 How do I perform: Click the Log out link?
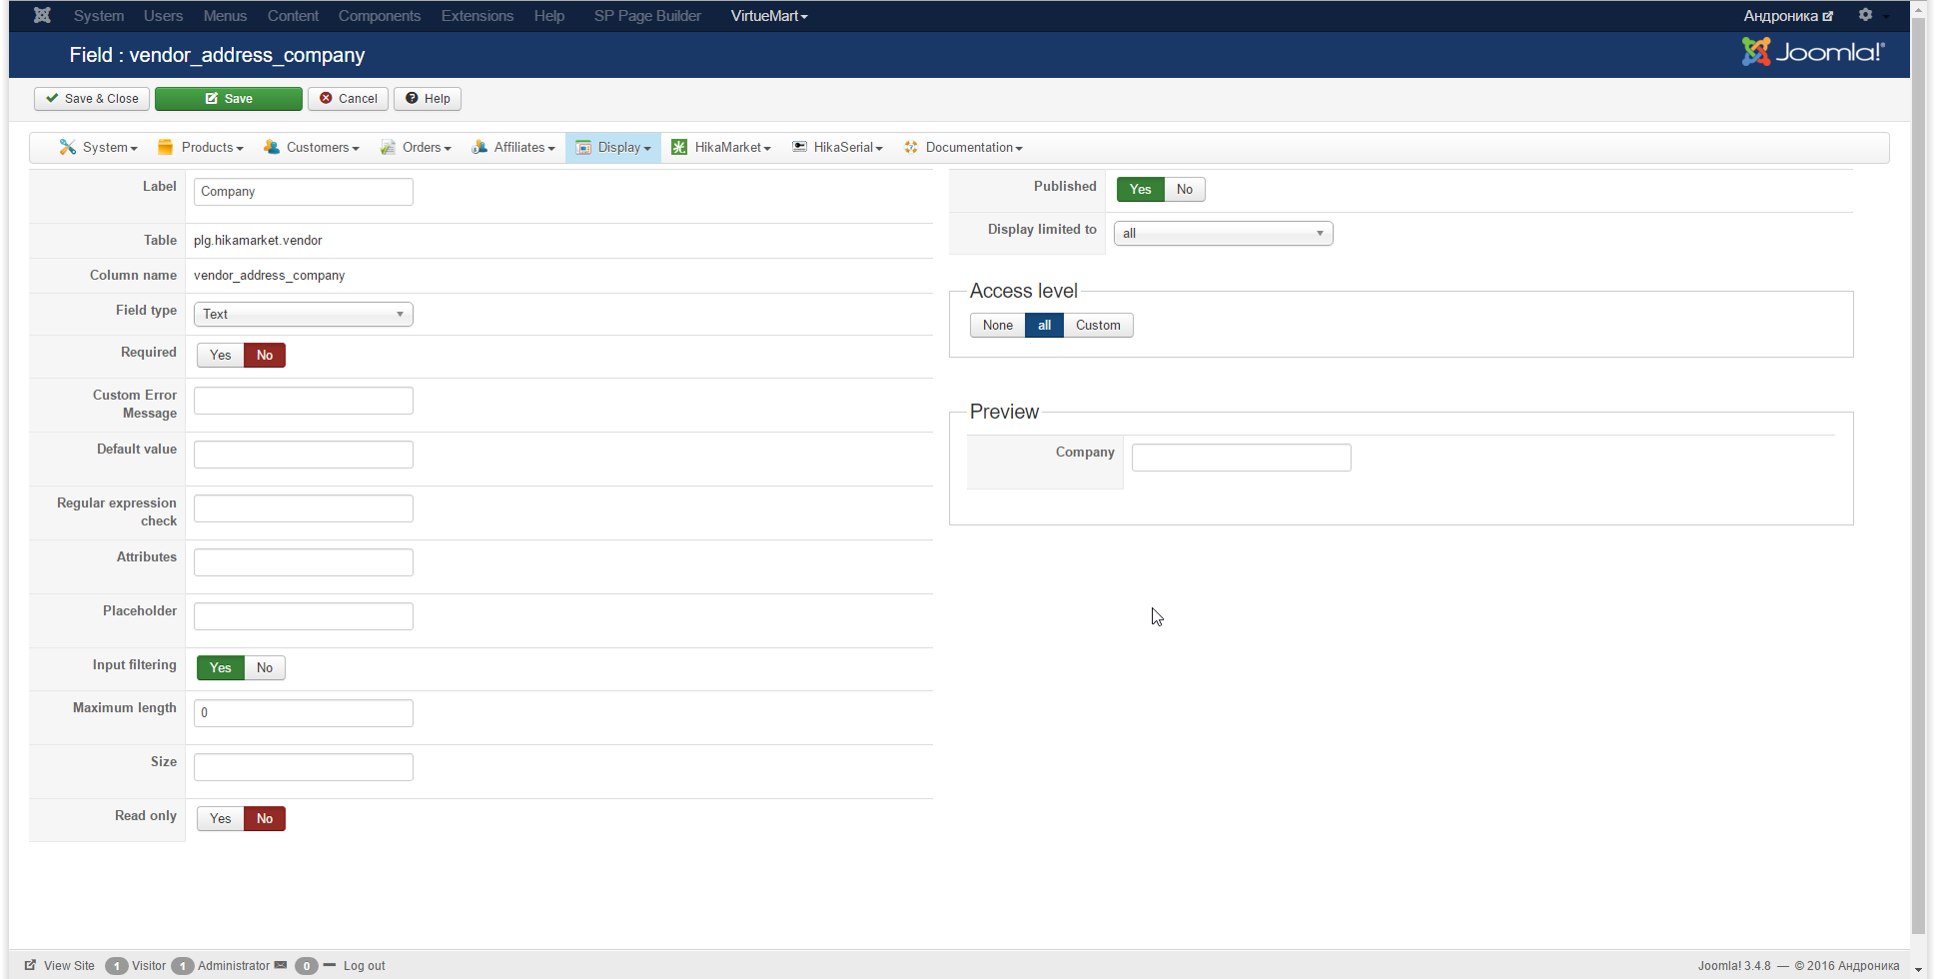pos(365,966)
